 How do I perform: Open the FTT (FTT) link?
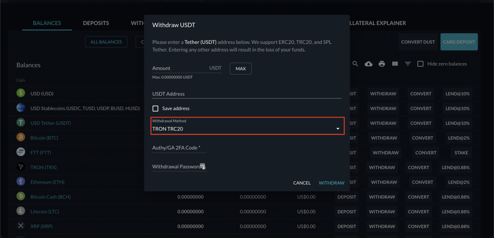click(41, 153)
